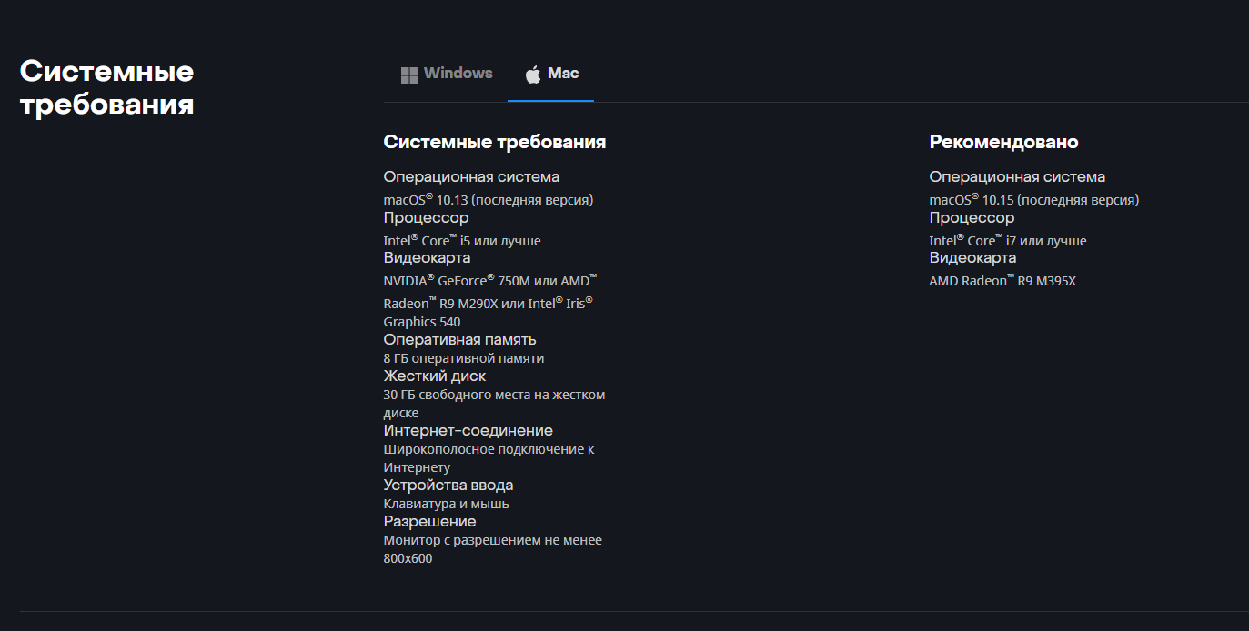Click the "8 ГБ оперативной памяти" text
The height and width of the screenshot is (631, 1249).
(x=464, y=358)
